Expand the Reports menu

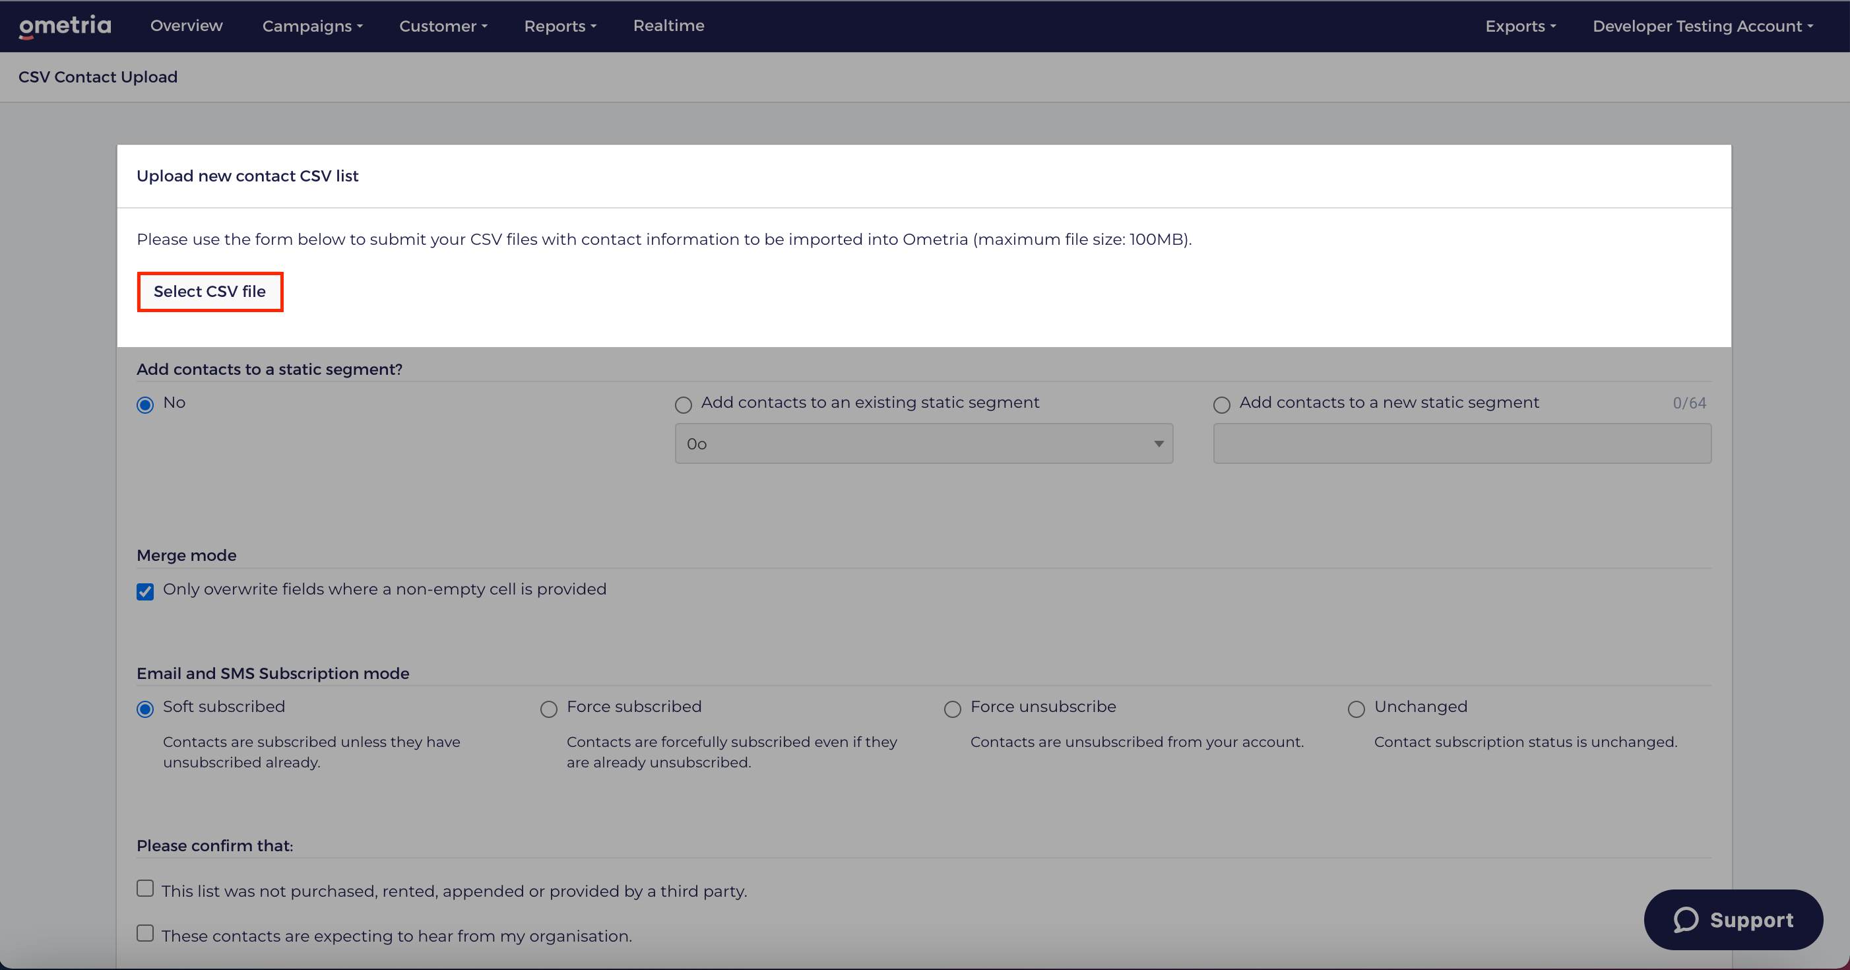560,26
